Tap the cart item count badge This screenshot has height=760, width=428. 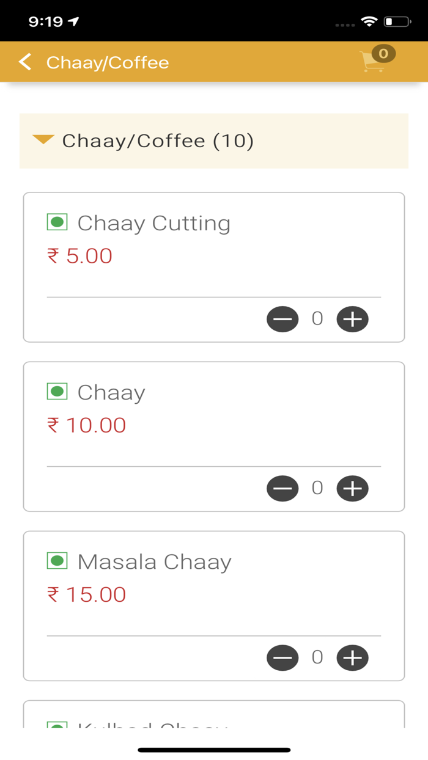[x=383, y=54]
